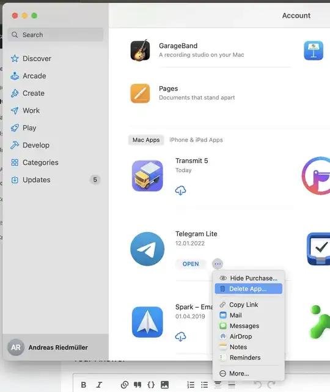Click bulleted list in background editor toolbar
This screenshot has width=330, height=392.
[x=204, y=385]
